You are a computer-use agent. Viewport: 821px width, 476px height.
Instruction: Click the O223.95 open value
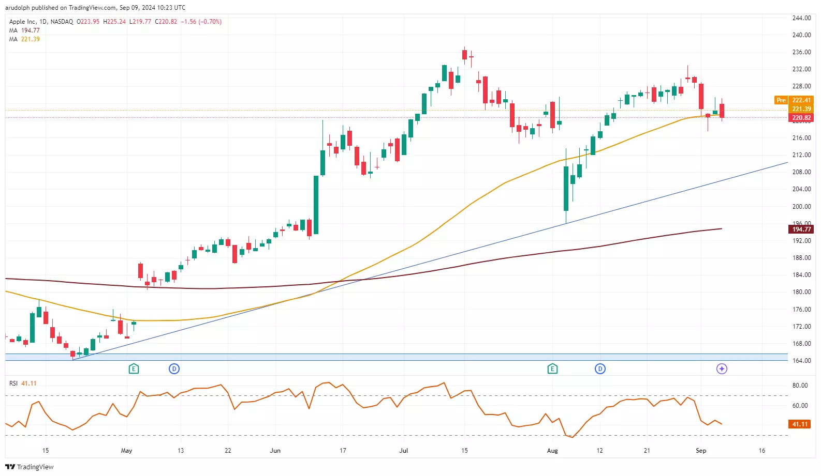pos(88,22)
